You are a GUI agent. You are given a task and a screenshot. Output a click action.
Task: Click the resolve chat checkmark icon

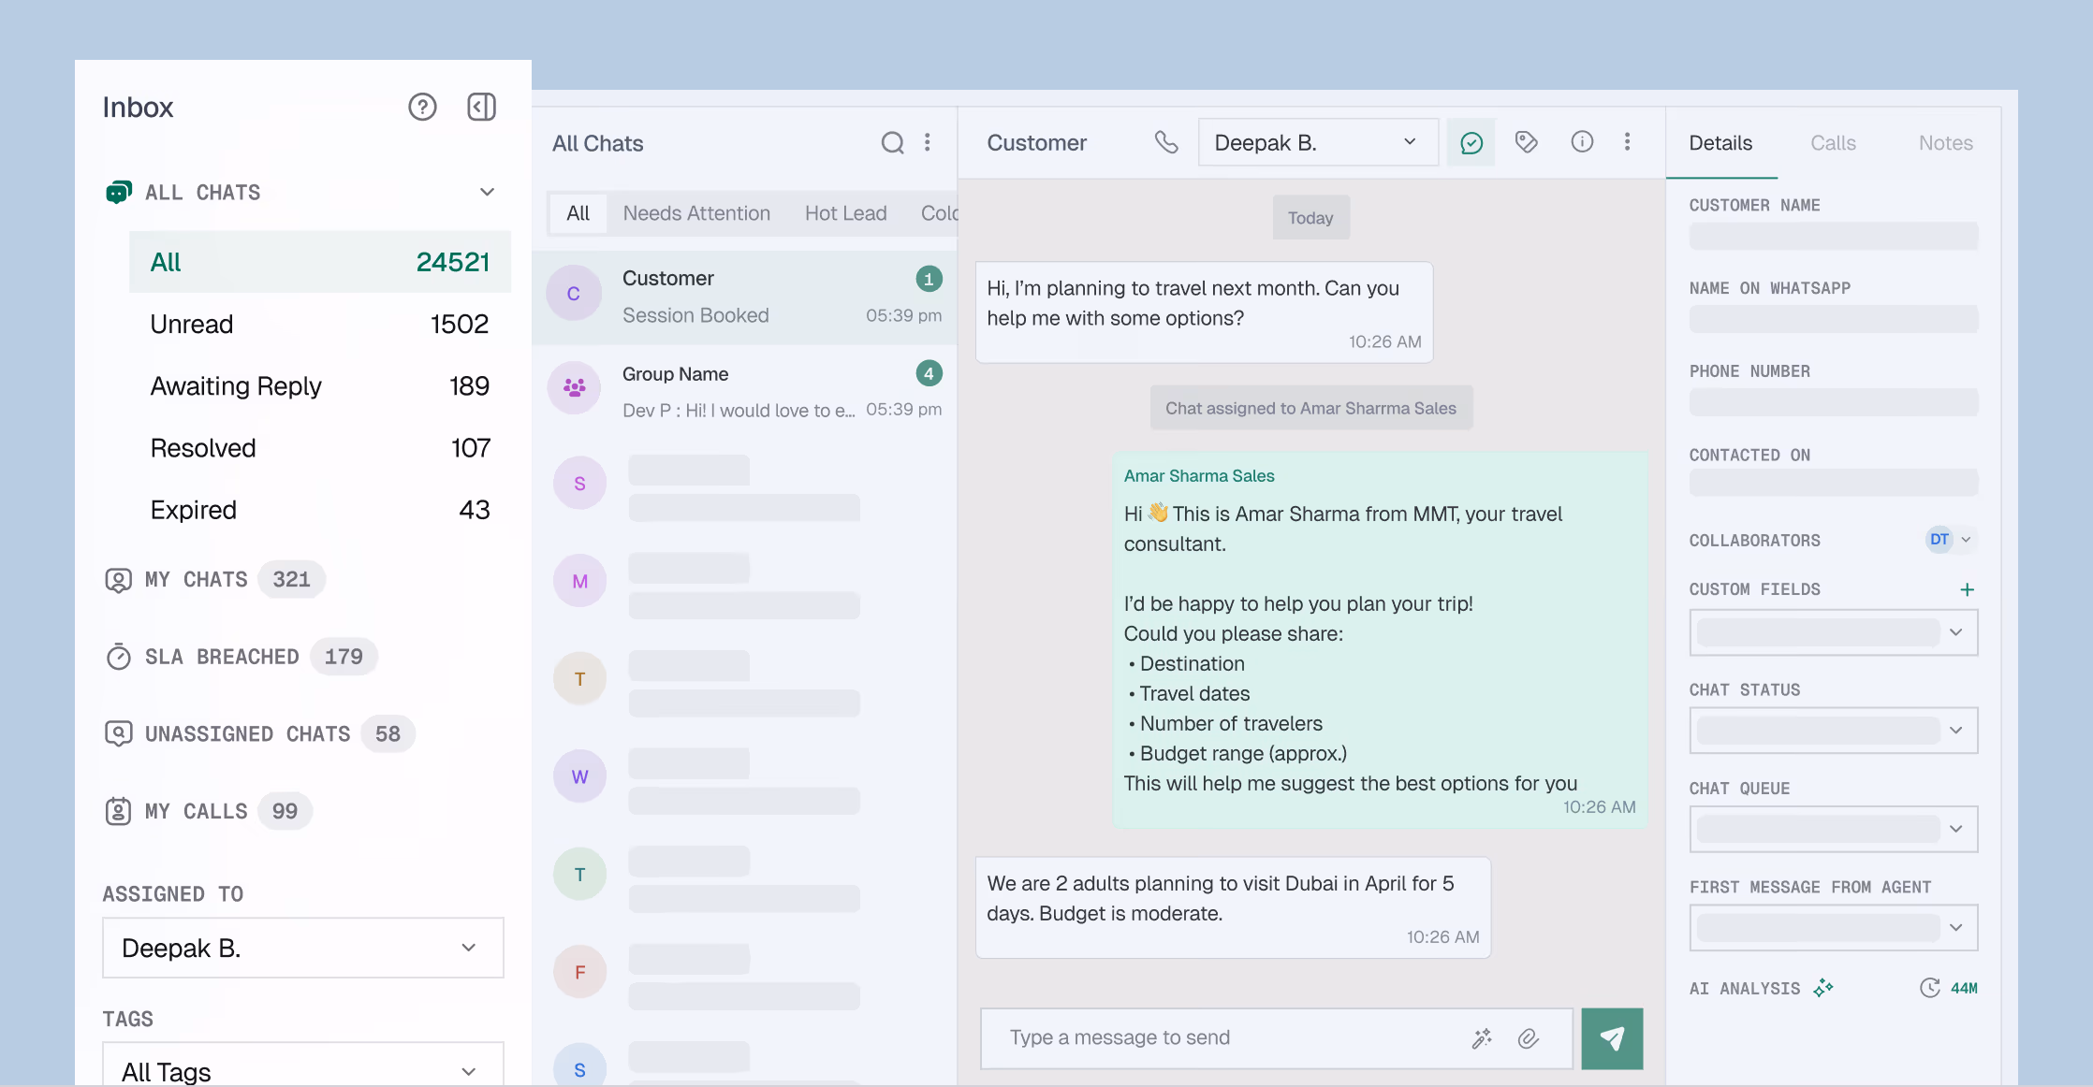(x=1471, y=142)
